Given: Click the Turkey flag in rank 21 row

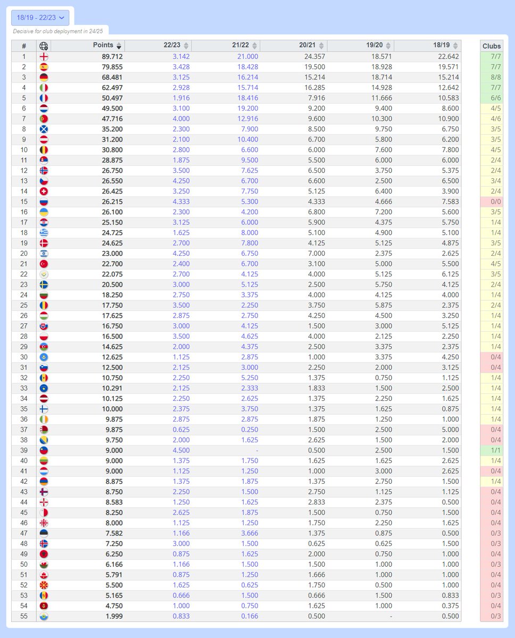Looking at the screenshot, I should tap(44, 264).
